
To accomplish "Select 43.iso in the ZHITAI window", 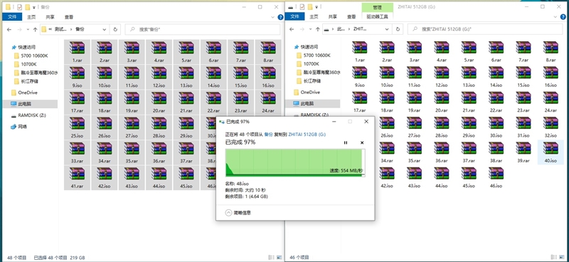I will 414,177.
